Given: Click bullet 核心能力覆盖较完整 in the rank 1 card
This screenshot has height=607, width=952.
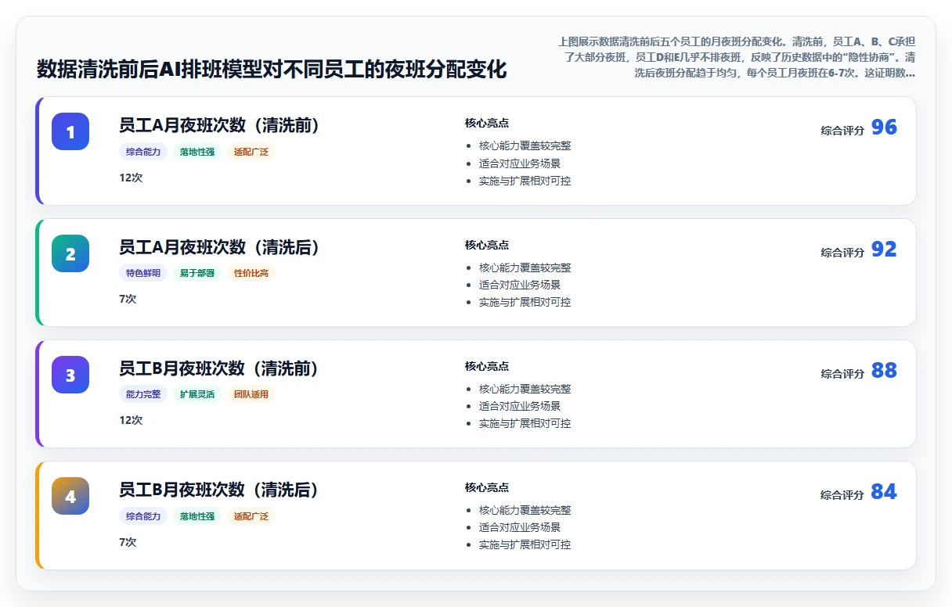Looking at the screenshot, I should click(525, 146).
